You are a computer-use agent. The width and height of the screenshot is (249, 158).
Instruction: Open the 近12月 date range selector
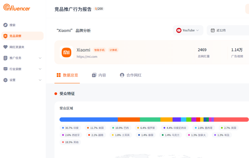pyautogui.click(x=228, y=30)
